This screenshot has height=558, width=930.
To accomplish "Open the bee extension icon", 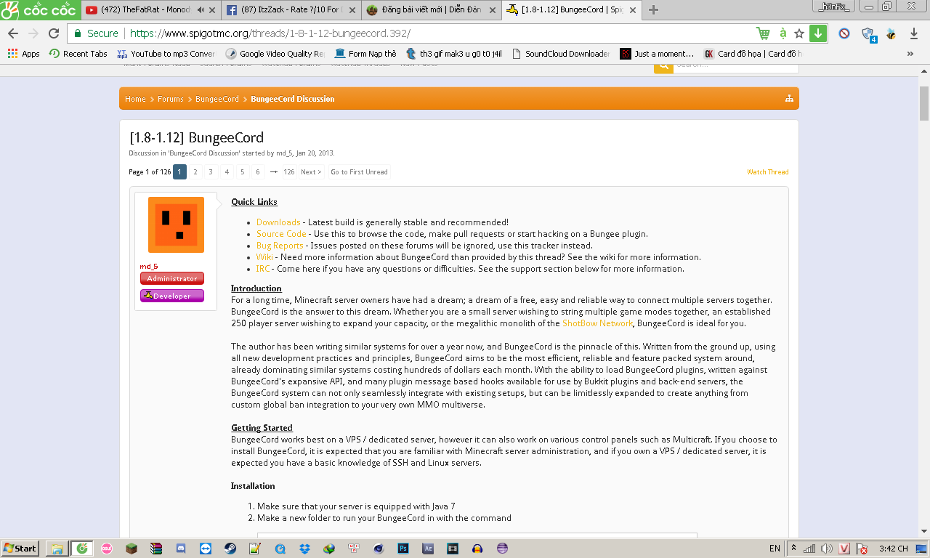I will [x=891, y=33].
